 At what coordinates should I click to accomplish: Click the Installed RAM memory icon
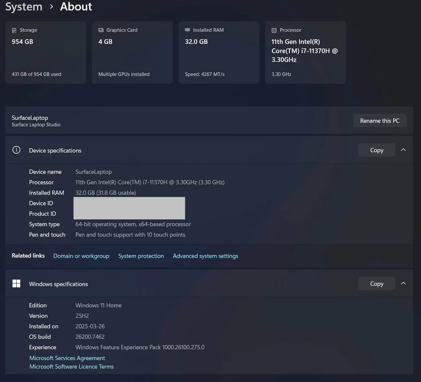(x=187, y=30)
